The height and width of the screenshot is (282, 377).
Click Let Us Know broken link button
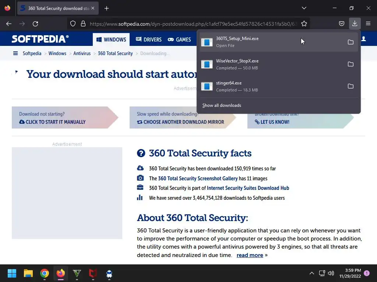[x=300, y=121]
